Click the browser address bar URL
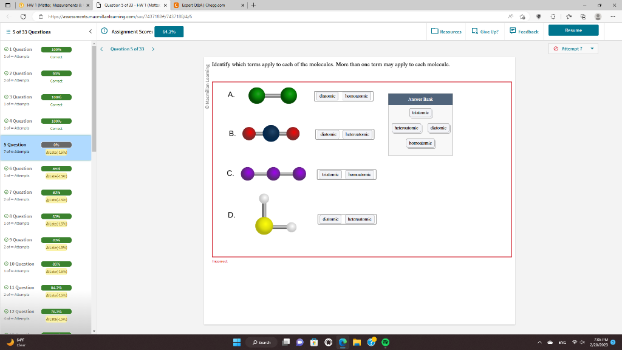 120,16
